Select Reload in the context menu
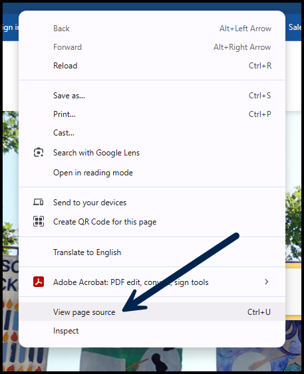The height and width of the screenshot is (374, 304). coord(152,66)
